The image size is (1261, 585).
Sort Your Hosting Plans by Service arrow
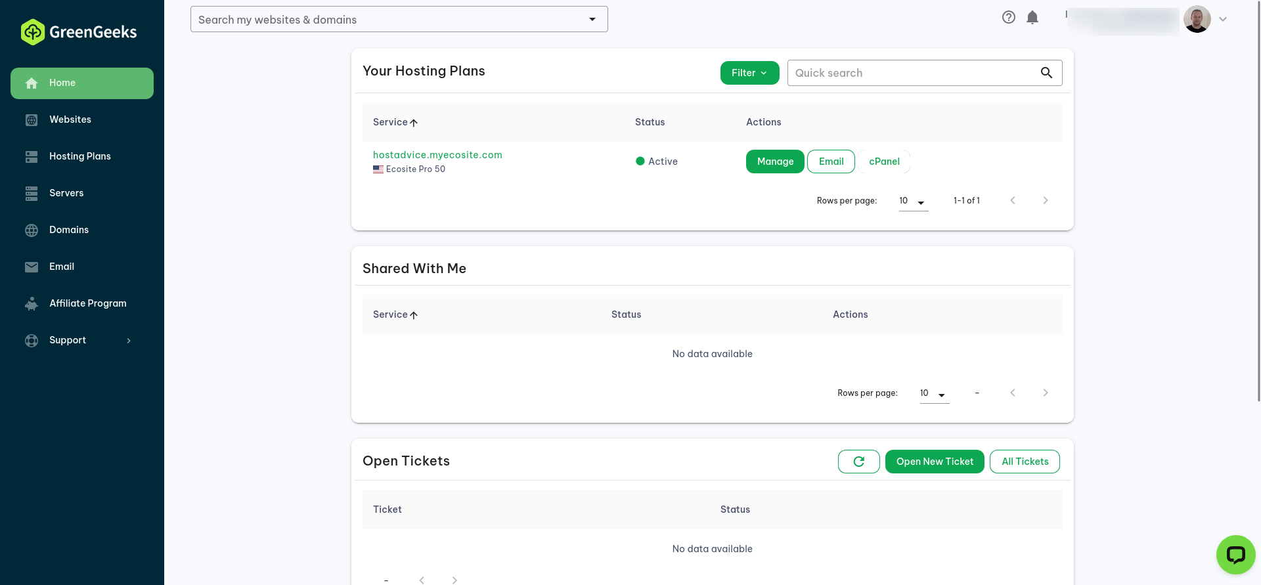[x=414, y=123]
